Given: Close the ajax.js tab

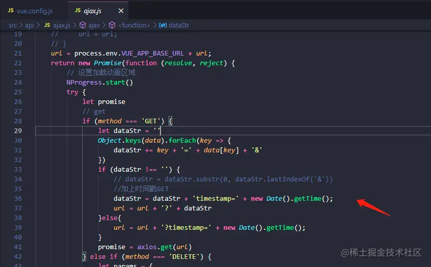Looking at the screenshot, I should click(x=121, y=11).
